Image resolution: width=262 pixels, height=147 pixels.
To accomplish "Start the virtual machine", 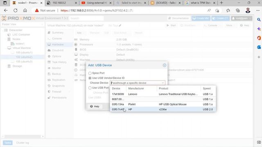I will 171,25.
